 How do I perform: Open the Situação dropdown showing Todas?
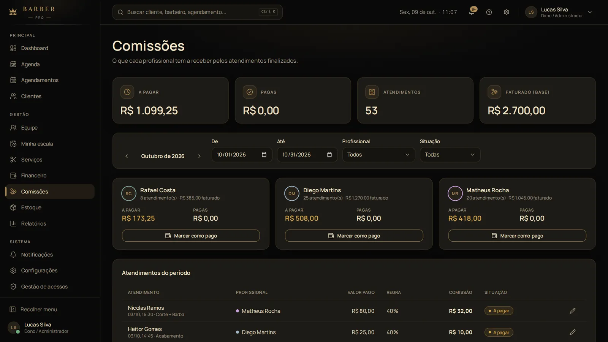click(x=450, y=155)
